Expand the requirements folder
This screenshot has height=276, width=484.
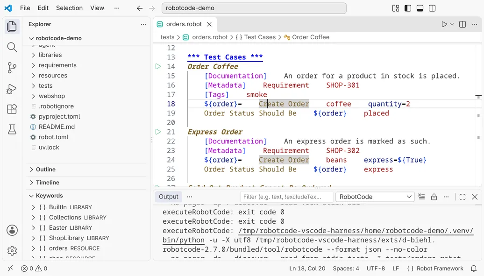point(87,65)
